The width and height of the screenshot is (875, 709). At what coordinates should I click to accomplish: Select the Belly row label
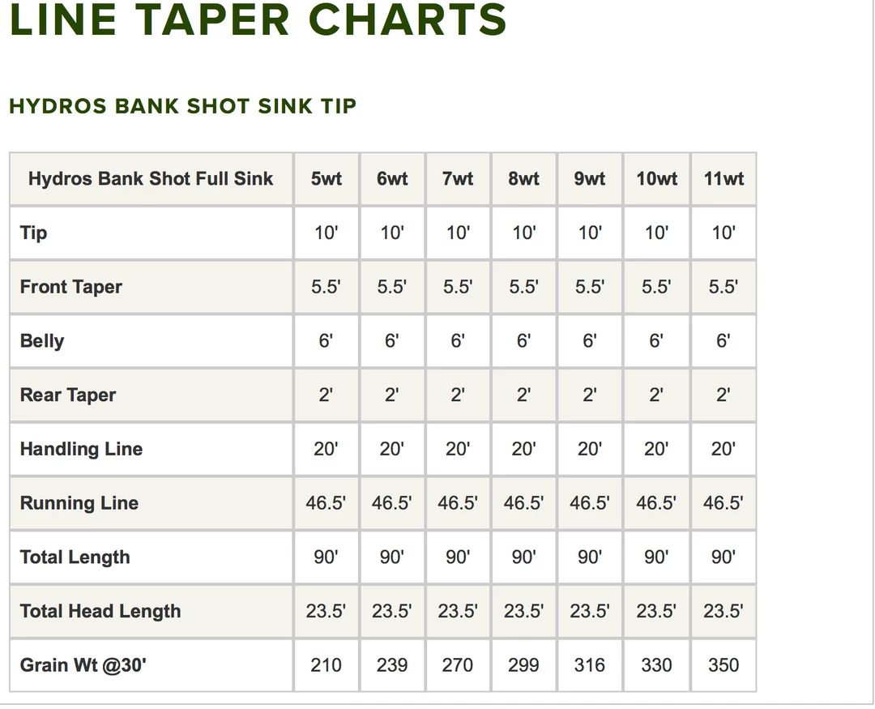[x=42, y=341]
